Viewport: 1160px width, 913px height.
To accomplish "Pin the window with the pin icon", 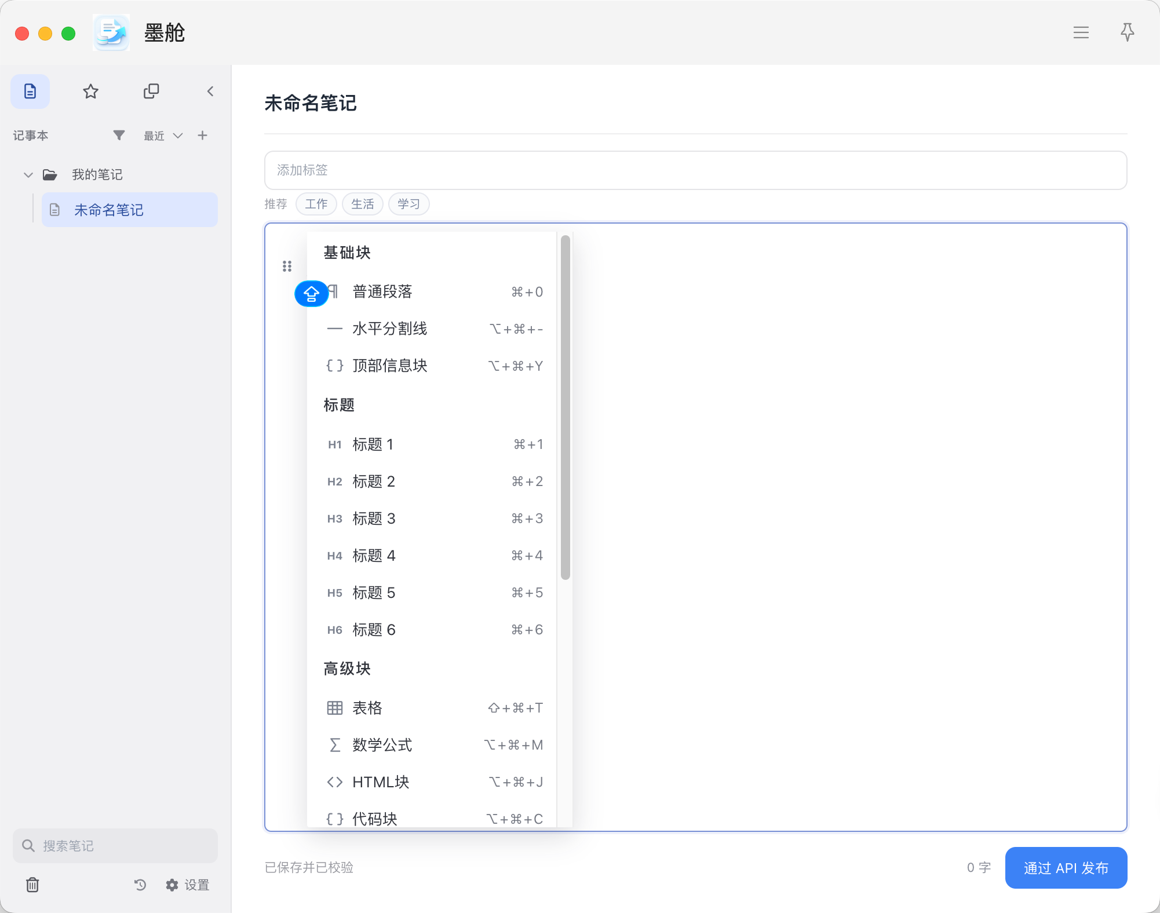I will 1127,32.
